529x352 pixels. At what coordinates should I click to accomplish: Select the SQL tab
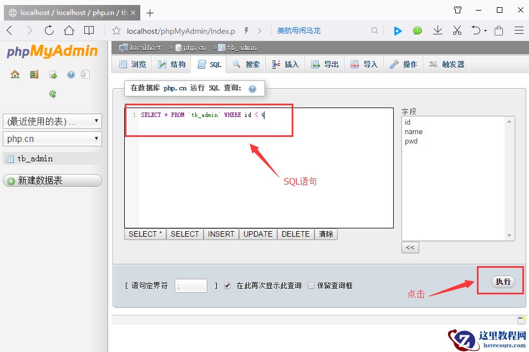[x=209, y=64]
